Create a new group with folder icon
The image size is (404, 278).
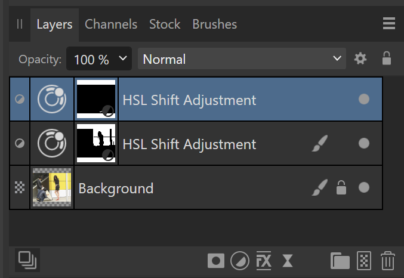point(340,261)
